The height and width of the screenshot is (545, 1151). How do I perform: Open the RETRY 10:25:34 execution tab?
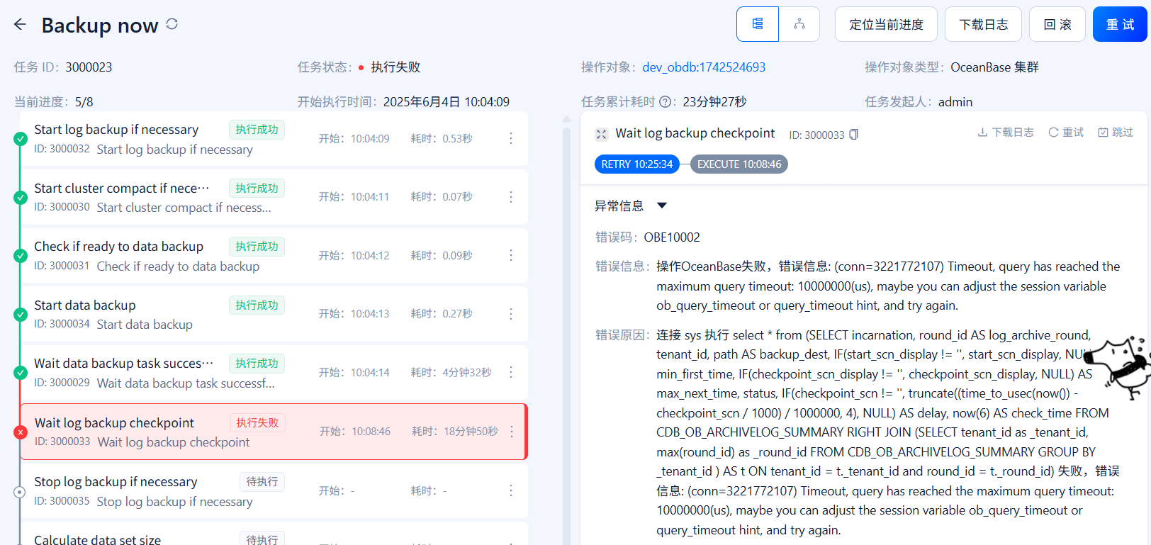(x=636, y=164)
